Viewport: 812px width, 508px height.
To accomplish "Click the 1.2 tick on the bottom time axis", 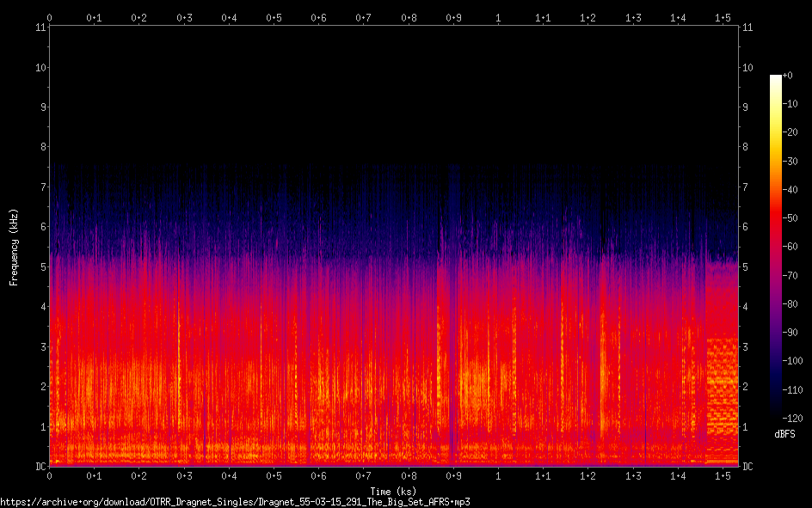I will [x=588, y=475].
